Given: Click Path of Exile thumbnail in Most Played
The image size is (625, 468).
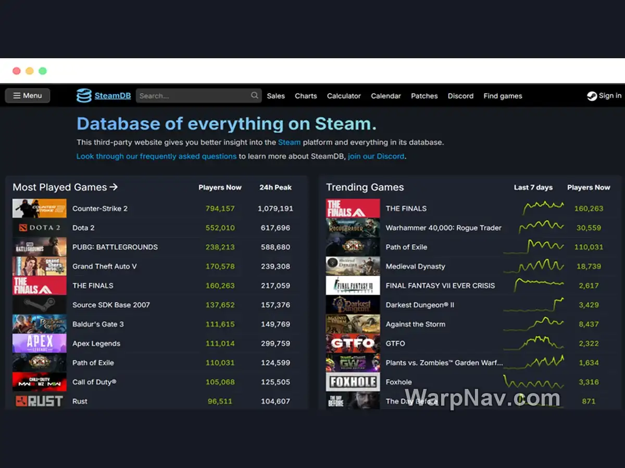Looking at the screenshot, I should 40,362.
